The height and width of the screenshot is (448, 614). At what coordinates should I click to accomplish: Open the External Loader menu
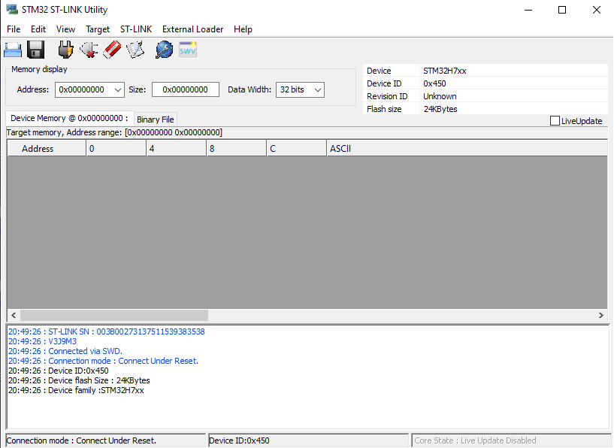click(x=192, y=29)
